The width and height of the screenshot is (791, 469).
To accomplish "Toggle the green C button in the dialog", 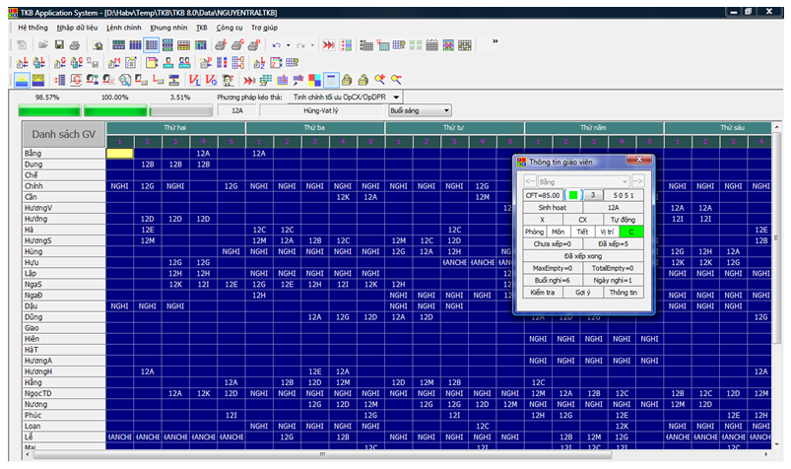I will (x=631, y=232).
